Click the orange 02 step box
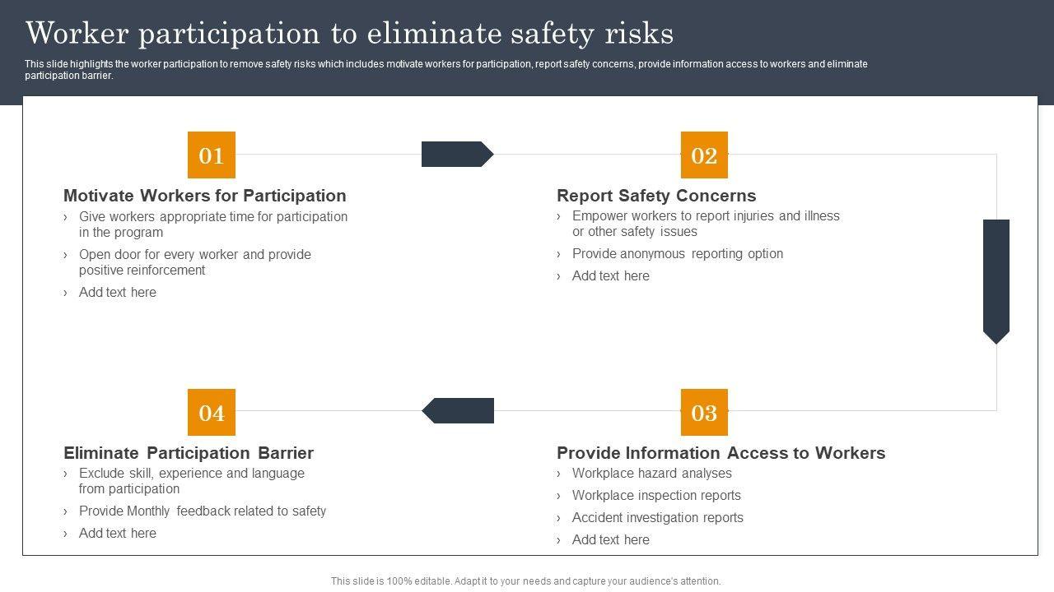The height and width of the screenshot is (592, 1054). pyautogui.click(x=704, y=155)
